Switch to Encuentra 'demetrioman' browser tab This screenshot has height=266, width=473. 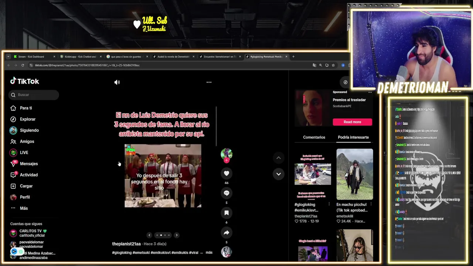[x=220, y=57]
